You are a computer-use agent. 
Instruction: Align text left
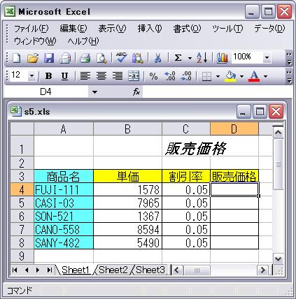tap(85, 76)
